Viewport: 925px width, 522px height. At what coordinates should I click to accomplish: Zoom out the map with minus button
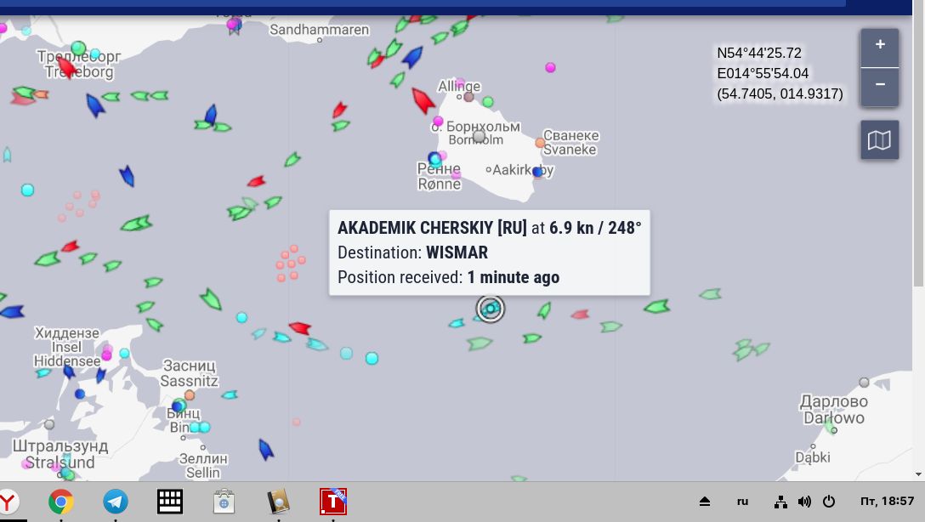point(880,85)
